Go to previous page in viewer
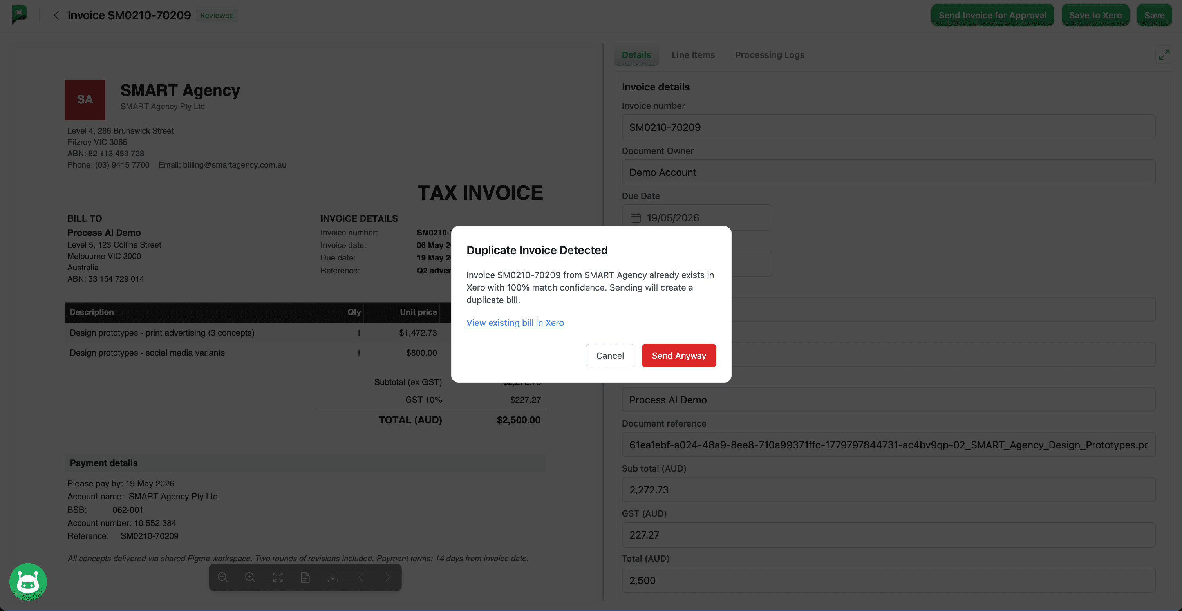The image size is (1182, 611). point(360,577)
